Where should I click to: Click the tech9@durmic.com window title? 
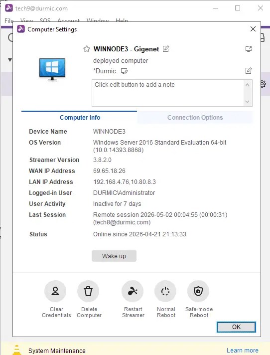[41, 8]
